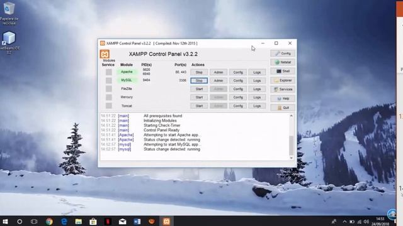Open Tomcat Logs menu
The height and width of the screenshot is (226, 403).
coord(257,106)
